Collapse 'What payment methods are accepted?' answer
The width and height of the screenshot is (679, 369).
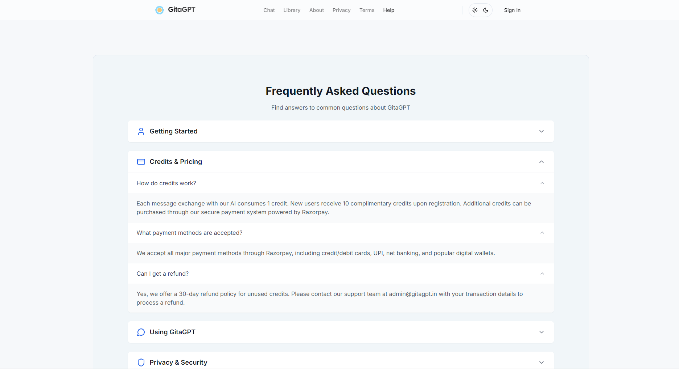pyautogui.click(x=542, y=233)
